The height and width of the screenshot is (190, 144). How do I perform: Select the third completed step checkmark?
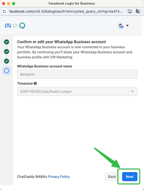point(7,61)
